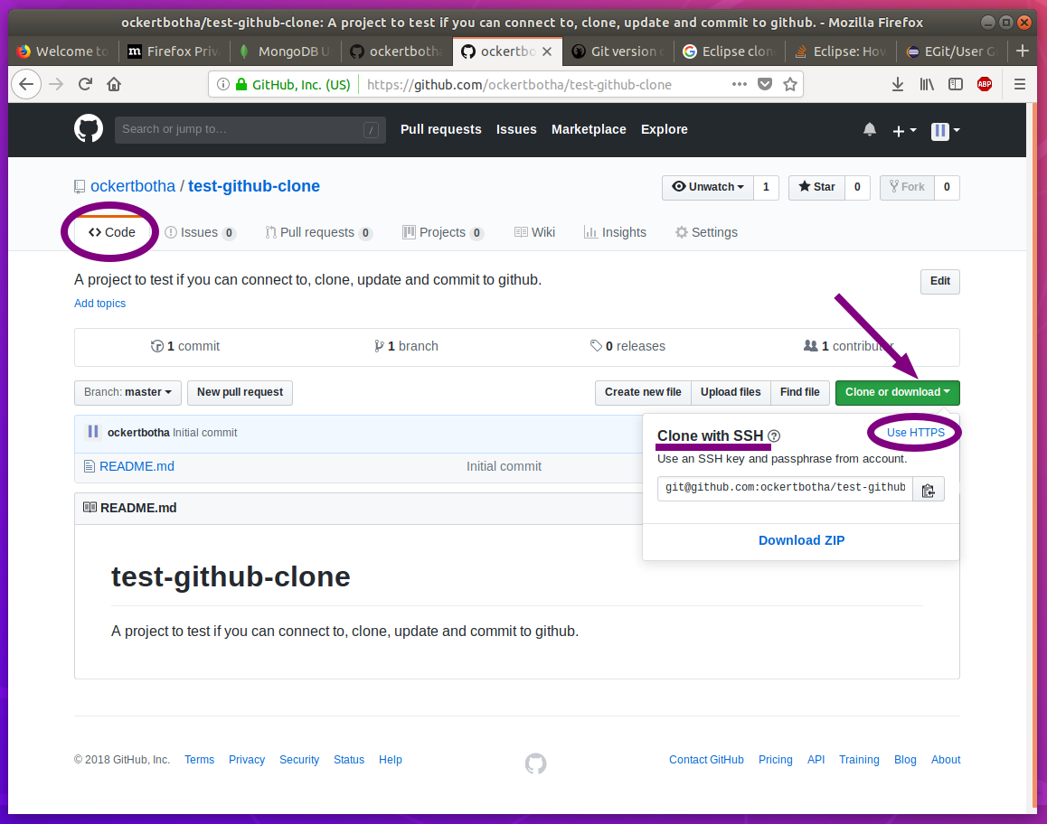Open the notifications bell
Viewport: 1047px width, 824px height.
coord(870,129)
